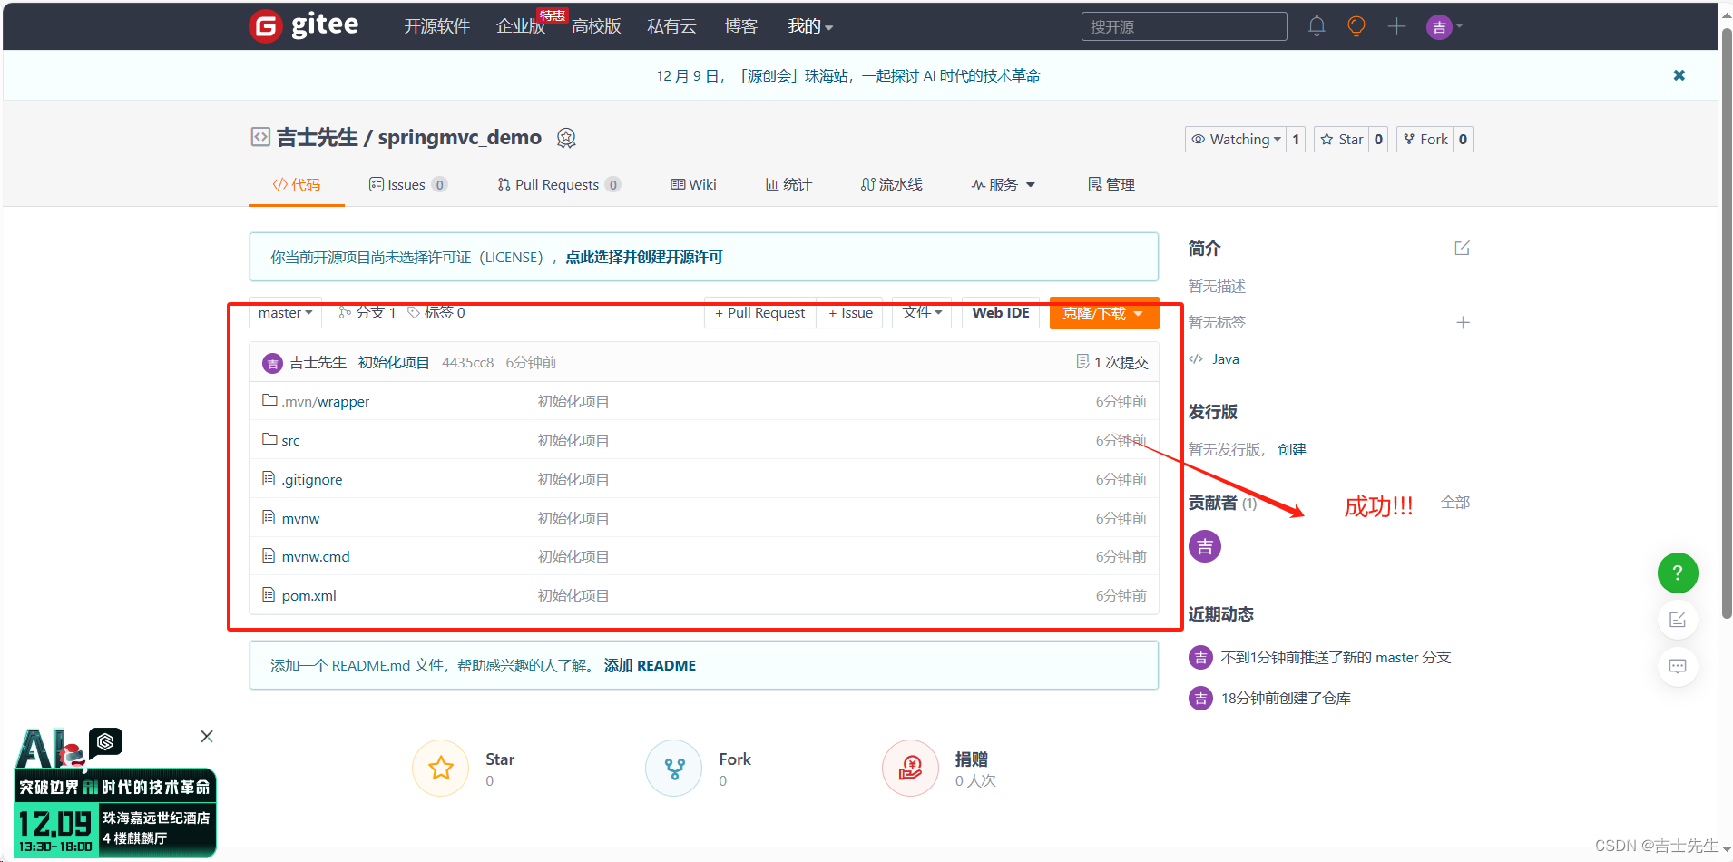Image resolution: width=1733 pixels, height=862 pixels.
Task: Click the Star circle icon below files
Action: click(x=441, y=769)
